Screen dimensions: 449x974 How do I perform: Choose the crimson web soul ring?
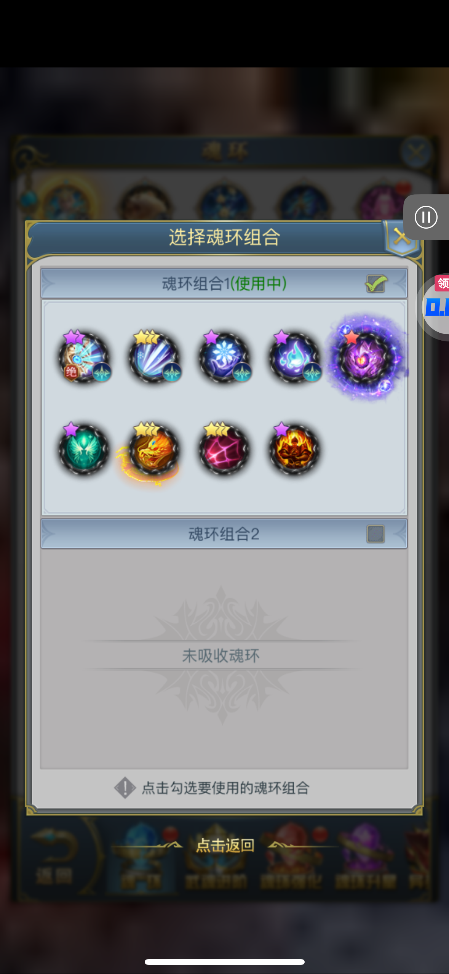pyautogui.click(x=225, y=449)
